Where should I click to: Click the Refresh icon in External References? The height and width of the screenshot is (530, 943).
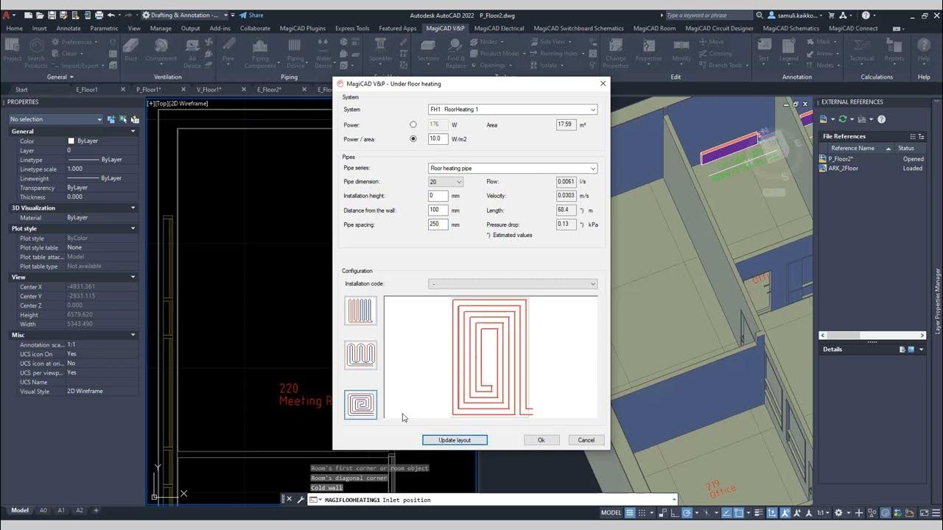pyautogui.click(x=843, y=119)
